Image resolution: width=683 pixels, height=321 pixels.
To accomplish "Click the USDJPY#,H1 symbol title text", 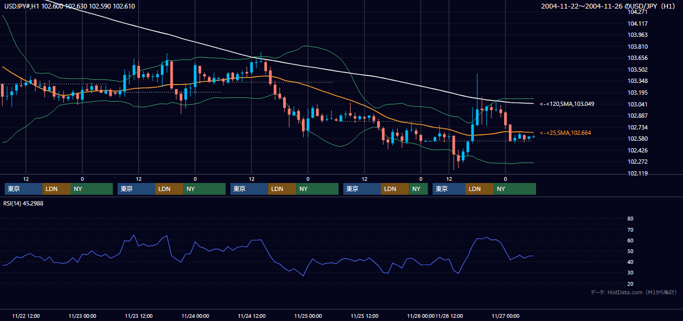I will pyautogui.click(x=69, y=6).
